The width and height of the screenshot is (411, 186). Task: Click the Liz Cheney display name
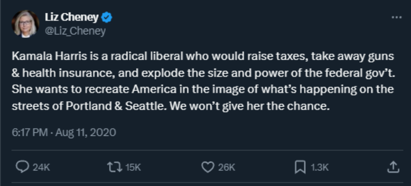pos(71,18)
